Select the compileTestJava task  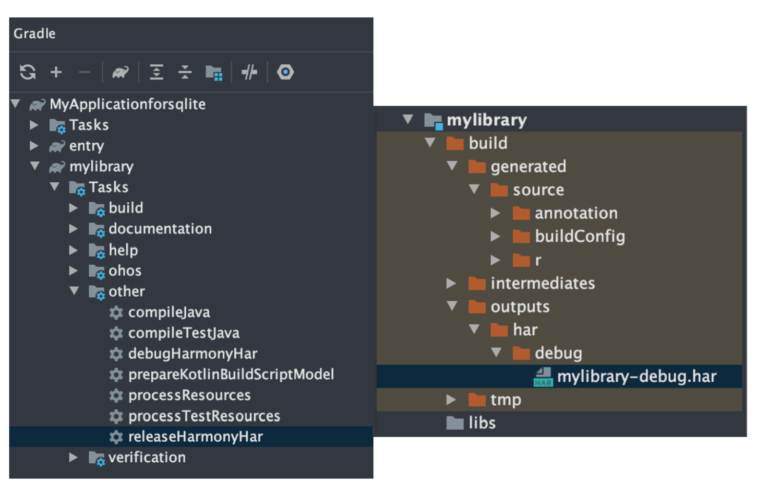point(184,333)
